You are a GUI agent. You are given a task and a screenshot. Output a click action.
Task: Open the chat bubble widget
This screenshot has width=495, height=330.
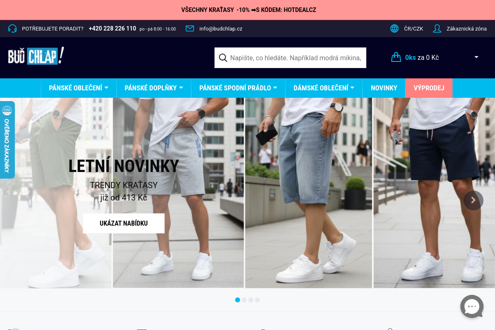pos(472,306)
